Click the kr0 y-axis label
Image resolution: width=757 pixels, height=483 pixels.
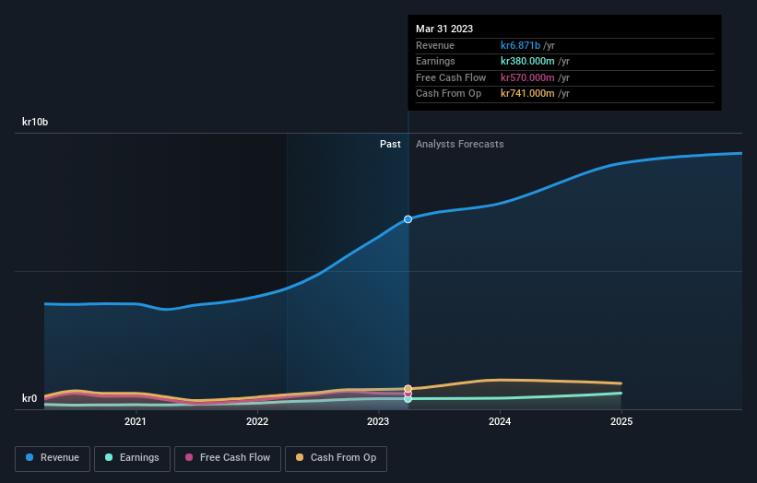pos(30,398)
